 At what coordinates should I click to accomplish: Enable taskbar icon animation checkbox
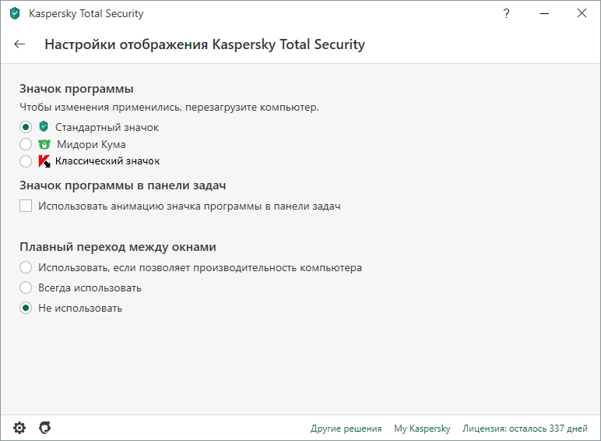(x=26, y=206)
